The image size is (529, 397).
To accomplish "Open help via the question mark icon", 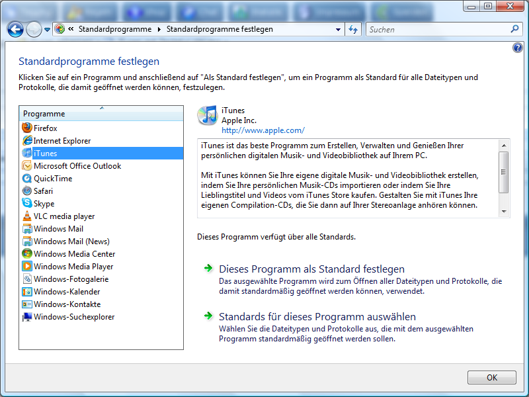I will [518, 48].
